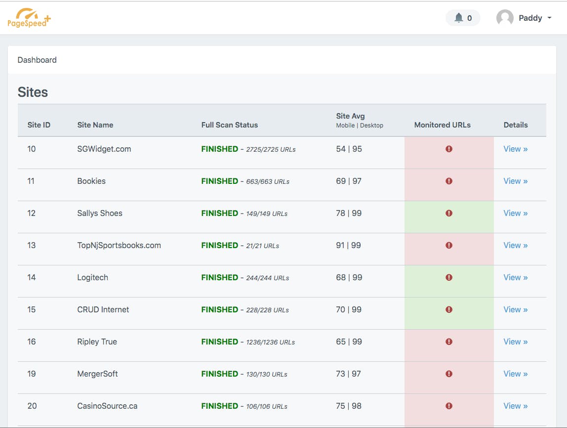
Task: Click Paddy's avatar picture
Action: tap(505, 18)
